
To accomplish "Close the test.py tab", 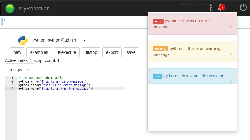I will [x=28, y=70].
